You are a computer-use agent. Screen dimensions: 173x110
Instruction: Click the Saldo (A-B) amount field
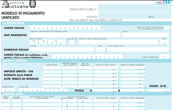[159, 90]
